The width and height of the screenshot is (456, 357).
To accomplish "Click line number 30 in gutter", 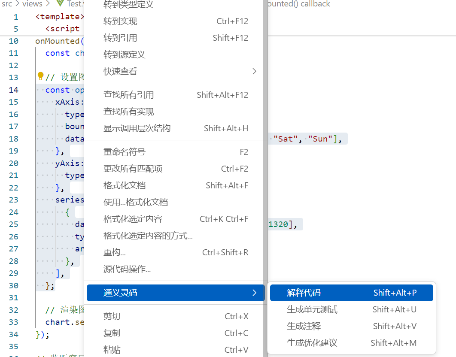I will [x=13, y=285].
